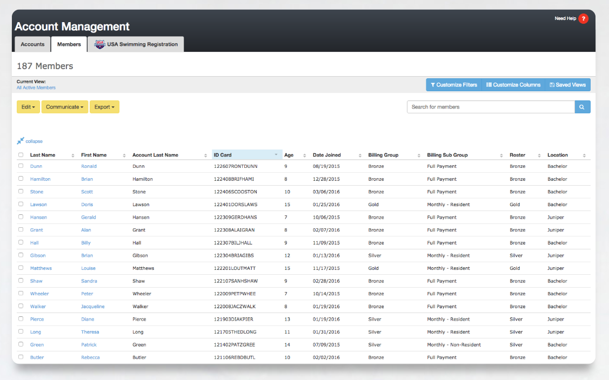This screenshot has width=609, height=380.
Task: Select the checkbox beside Hansen
Action: [21, 217]
